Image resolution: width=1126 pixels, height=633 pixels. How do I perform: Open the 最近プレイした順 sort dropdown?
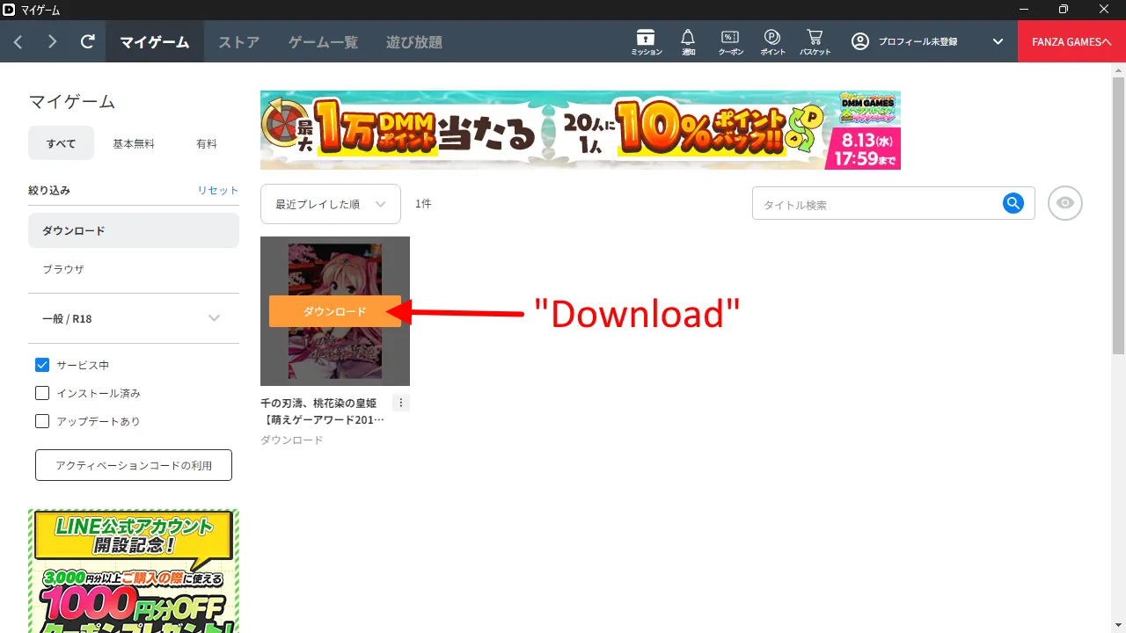331,204
